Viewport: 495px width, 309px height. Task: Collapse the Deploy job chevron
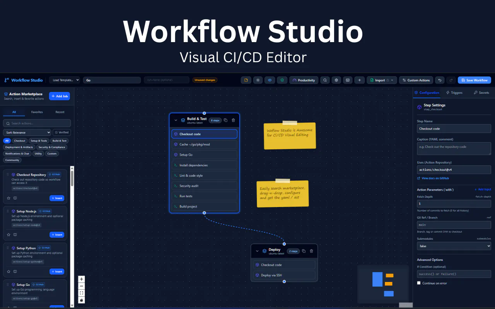point(257,251)
